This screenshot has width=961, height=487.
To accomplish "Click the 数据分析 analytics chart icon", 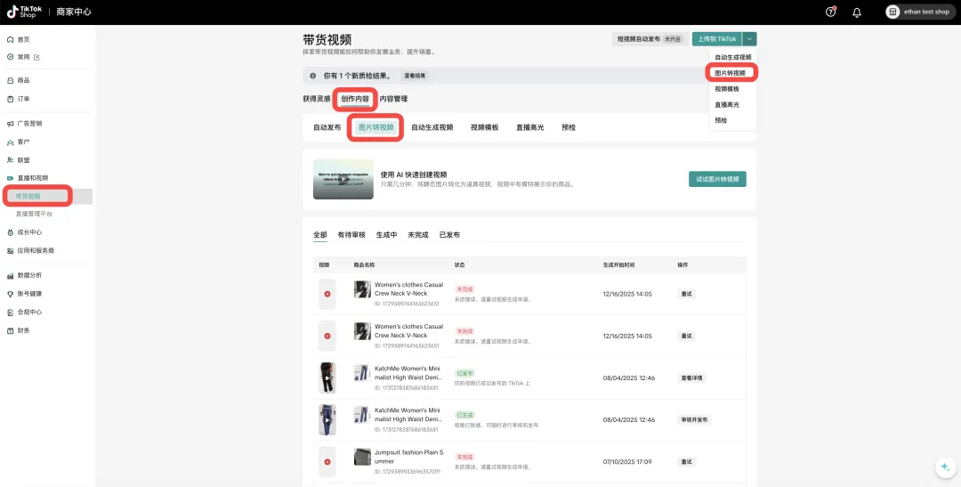I will (x=10, y=275).
